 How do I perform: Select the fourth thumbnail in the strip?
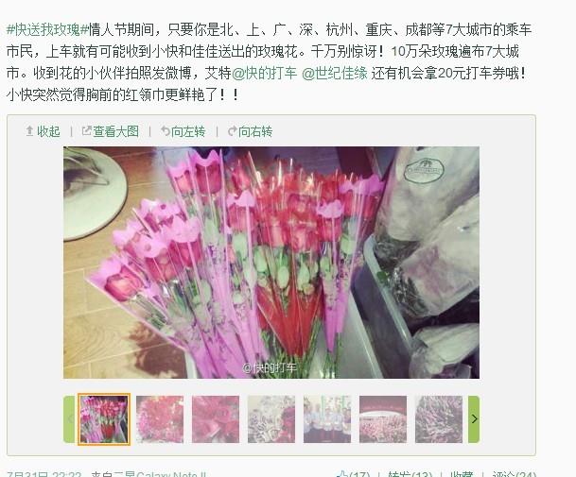tap(271, 419)
